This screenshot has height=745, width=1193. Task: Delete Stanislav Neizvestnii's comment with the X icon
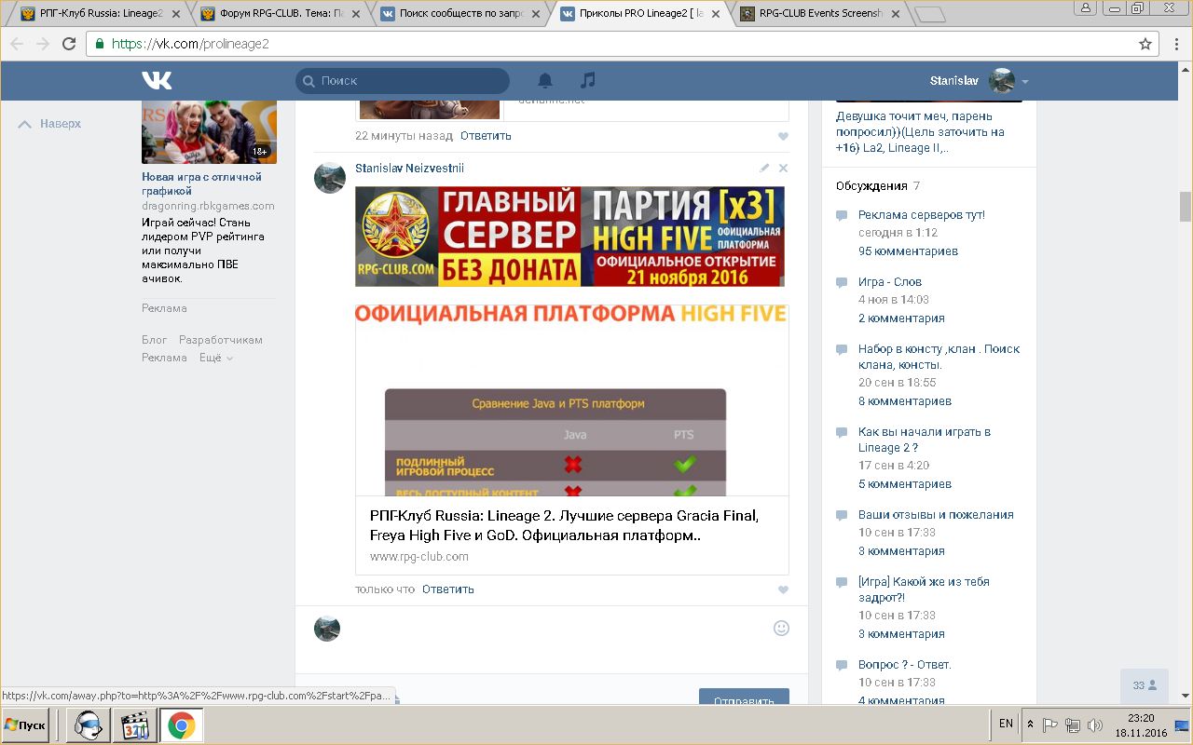click(783, 169)
